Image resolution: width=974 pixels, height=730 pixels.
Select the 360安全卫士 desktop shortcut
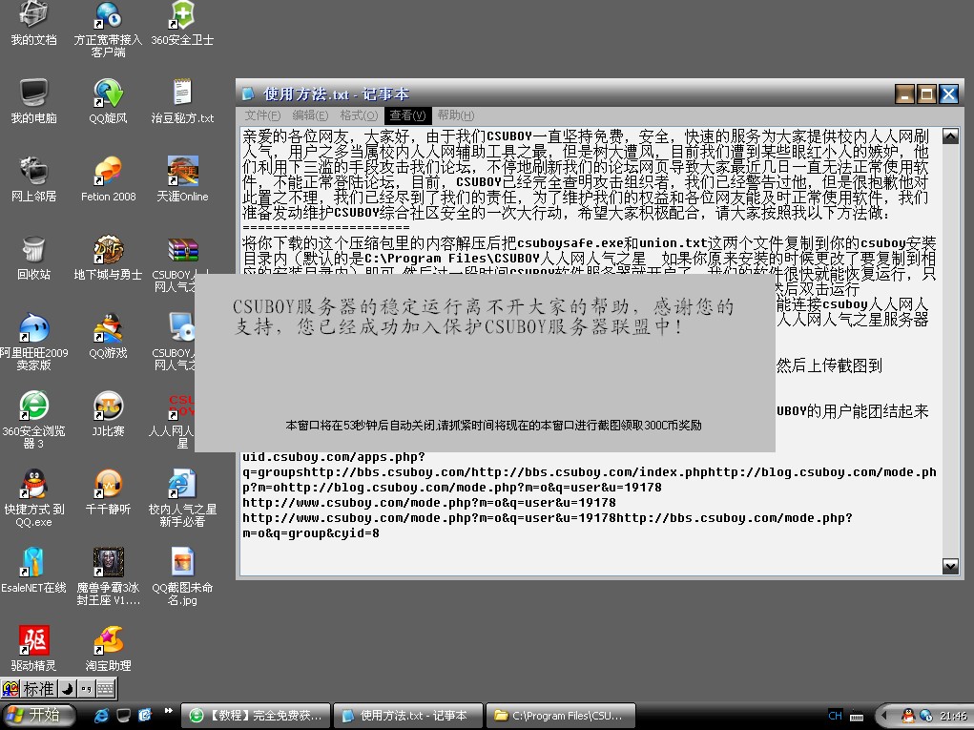[x=182, y=24]
